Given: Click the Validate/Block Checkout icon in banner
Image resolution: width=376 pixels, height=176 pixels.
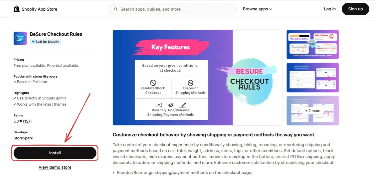Looking at the screenshot, I should pyautogui.click(x=153, y=83).
